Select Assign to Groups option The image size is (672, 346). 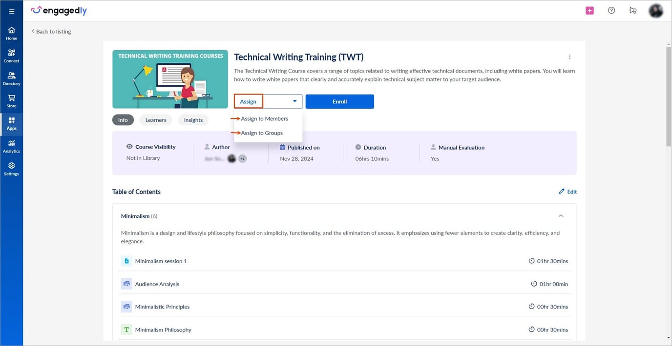pyautogui.click(x=262, y=133)
